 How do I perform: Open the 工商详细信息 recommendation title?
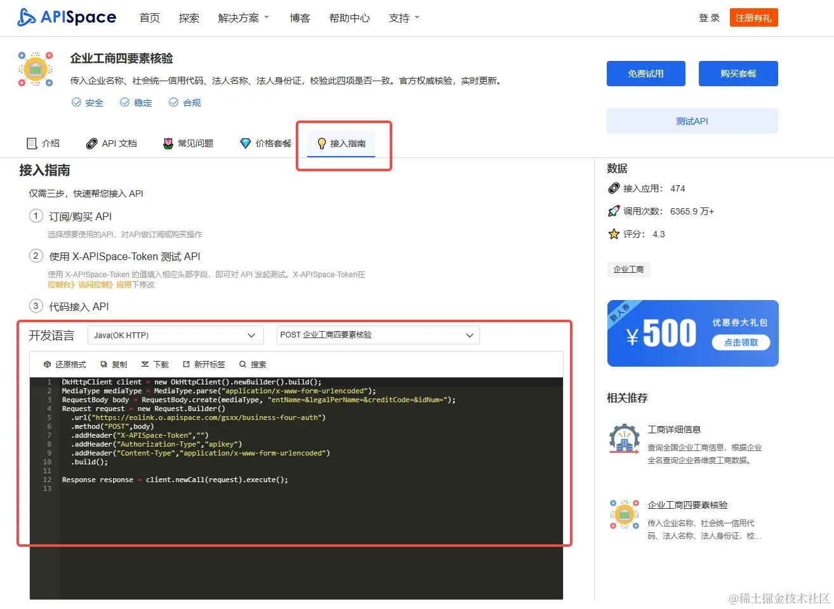pos(674,429)
